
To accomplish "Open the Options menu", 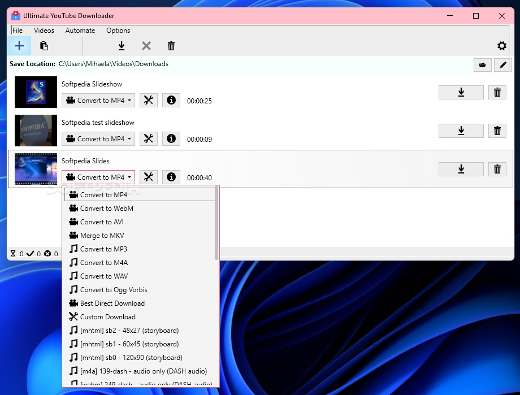I will [118, 31].
